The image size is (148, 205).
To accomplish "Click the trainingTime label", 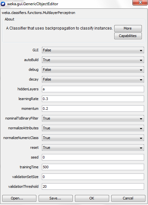I will click(29, 167).
